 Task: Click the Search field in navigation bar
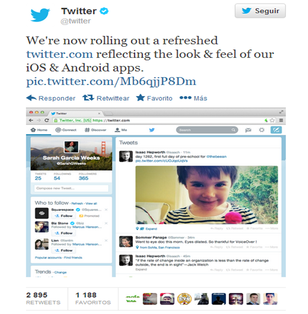click(207, 130)
